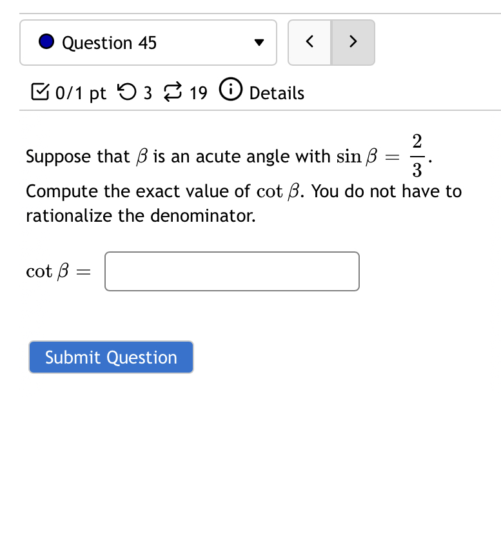The height and width of the screenshot is (555, 501).
Task: Expand the question list via the triangle arrow
Action: pos(258,43)
